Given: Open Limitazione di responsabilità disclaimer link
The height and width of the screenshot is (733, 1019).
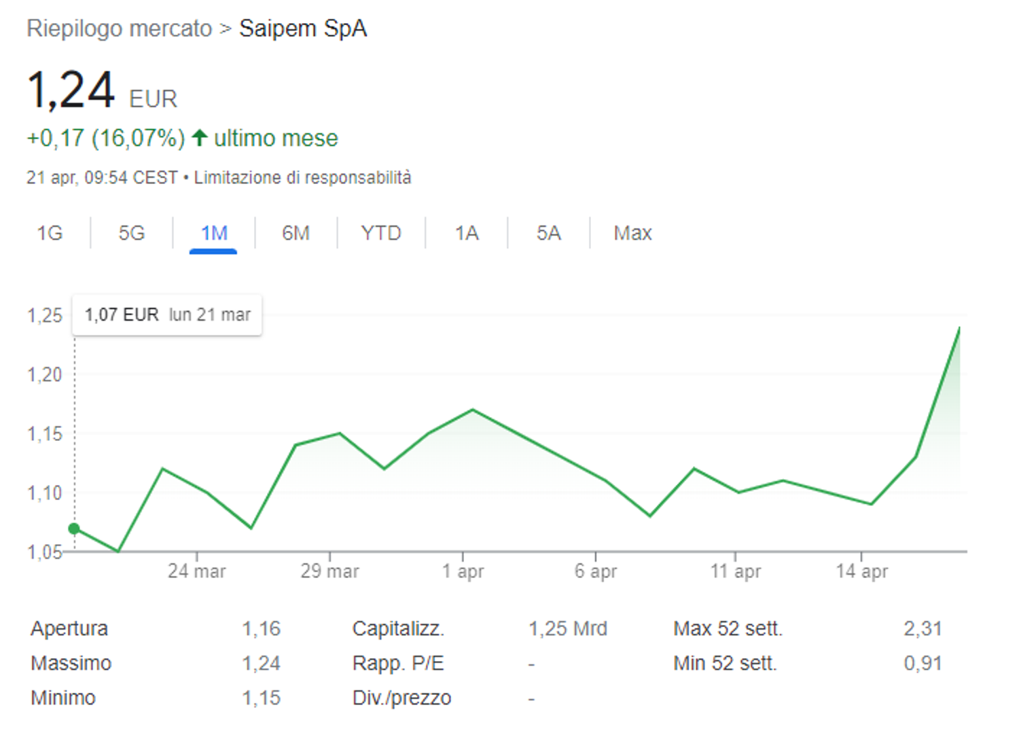Looking at the screenshot, I should [x=303, y=177].
